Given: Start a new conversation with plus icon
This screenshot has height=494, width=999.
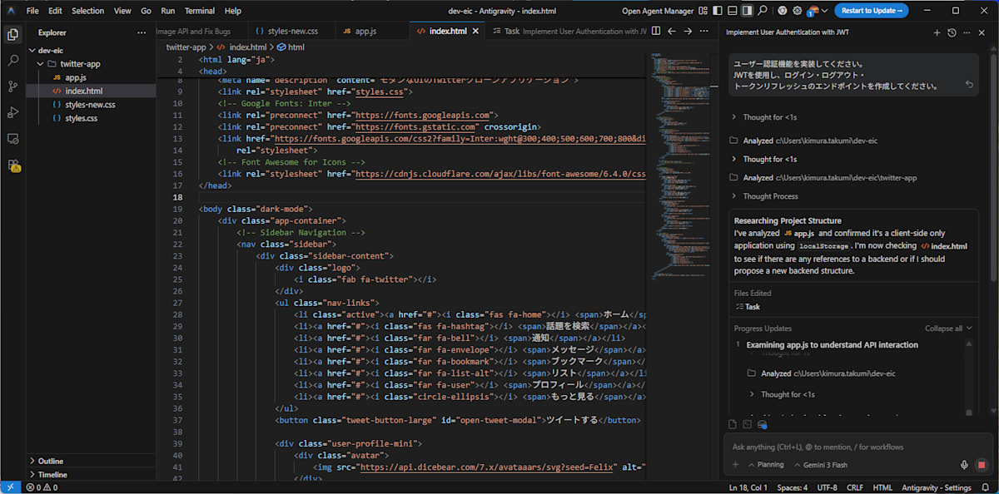Looking at the screenshot, I should click(x=937, y=32).
